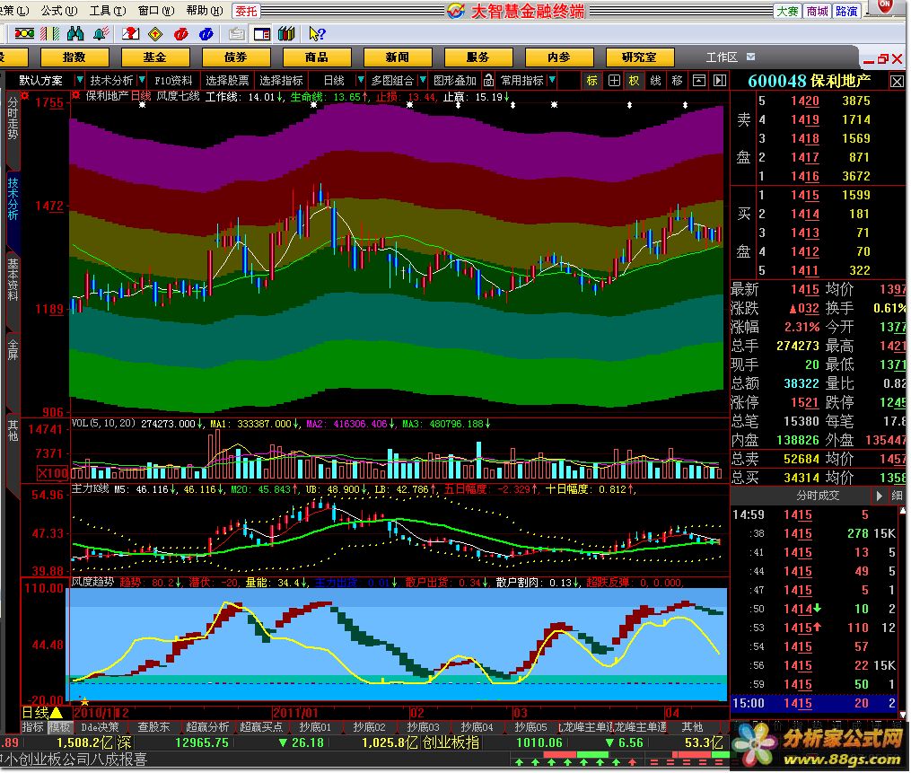The width and height of the screenshot is (911, 773).
Task: Toggle the 移 move button
Action: click(x=678, y=80)
